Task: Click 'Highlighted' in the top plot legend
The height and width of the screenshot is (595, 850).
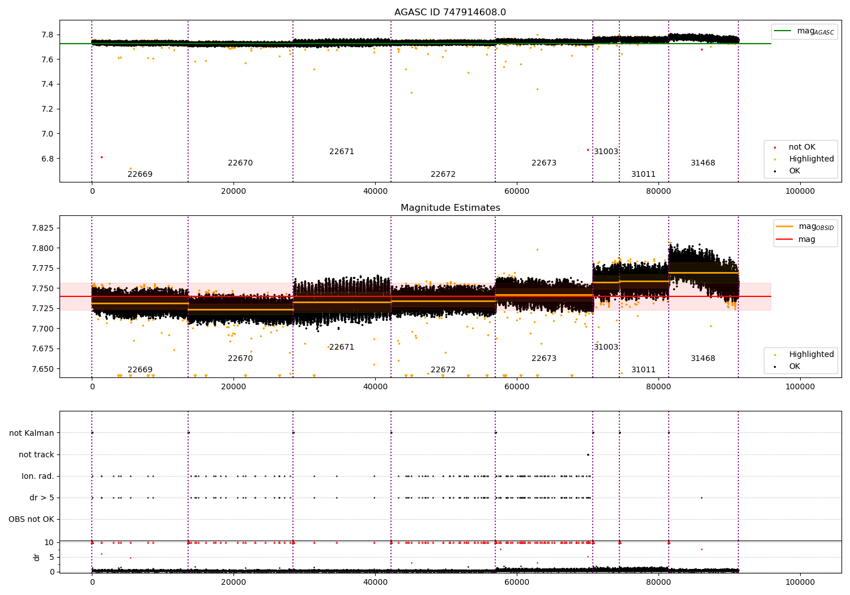Action: (x=811, y=159)
